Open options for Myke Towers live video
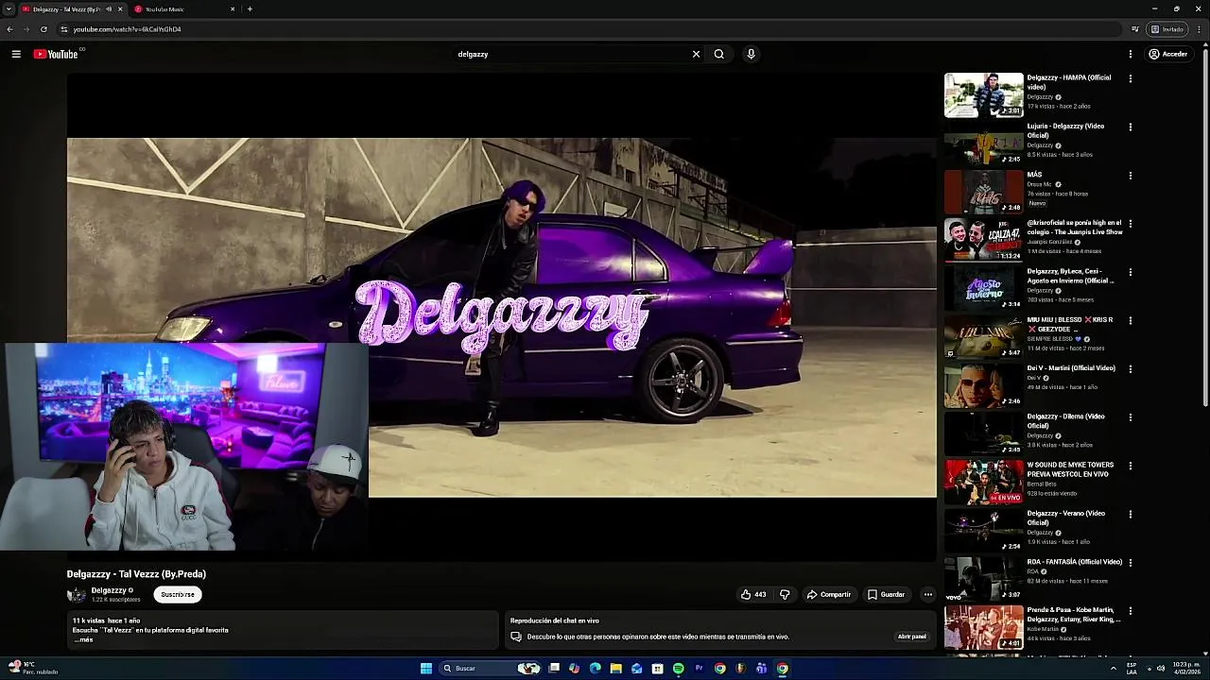Image resolution: width=1210 pixels, height=680 pixels. pos(1130,466)
